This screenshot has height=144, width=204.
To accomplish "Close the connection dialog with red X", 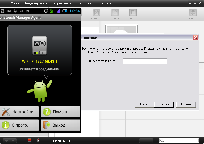I will coord(195,38).
